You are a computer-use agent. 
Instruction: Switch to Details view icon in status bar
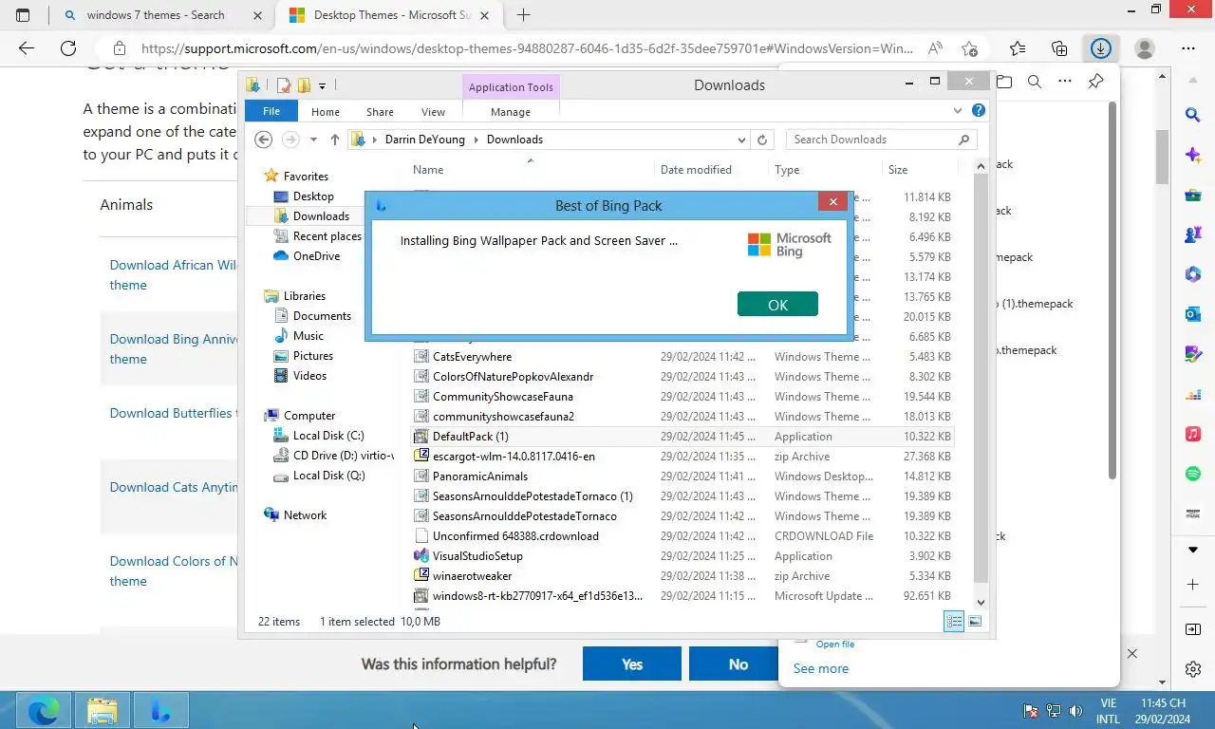954,622
